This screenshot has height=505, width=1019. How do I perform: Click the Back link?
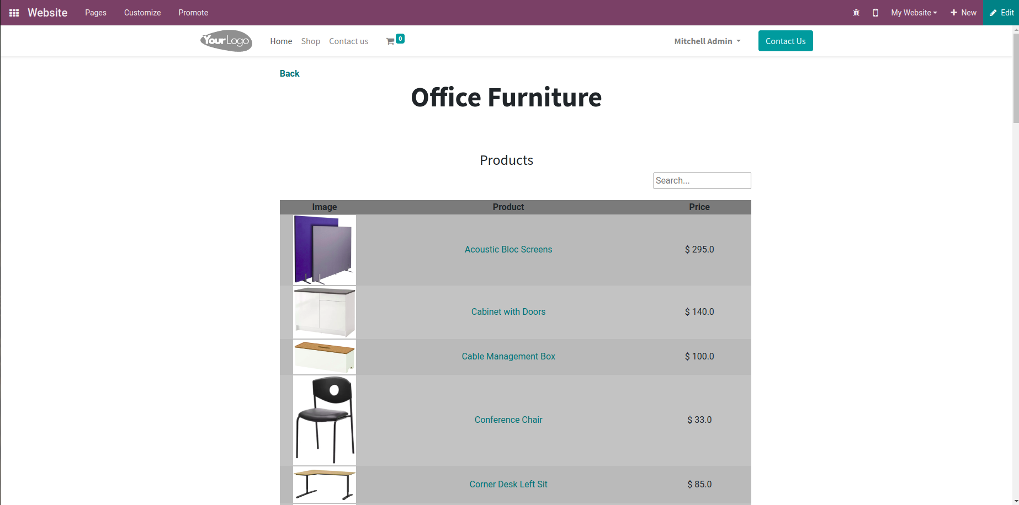(289, 74)
